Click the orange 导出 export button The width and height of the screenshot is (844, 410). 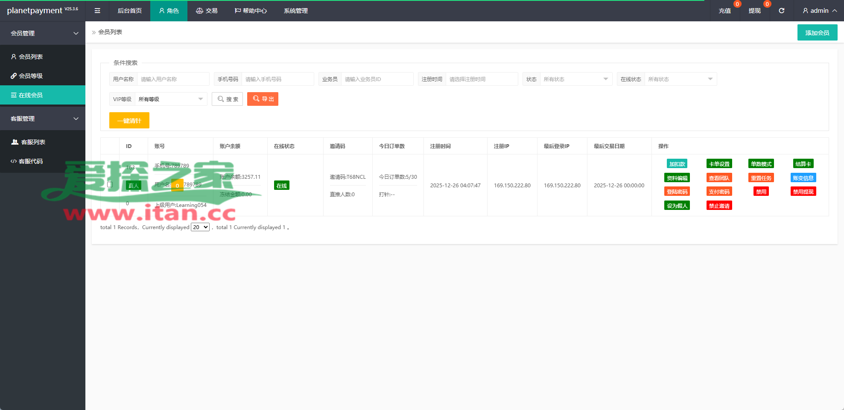click(263, 99)
